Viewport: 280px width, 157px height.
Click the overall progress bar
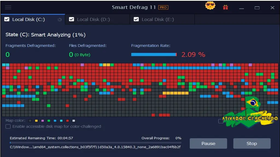[x=95, y=143]
